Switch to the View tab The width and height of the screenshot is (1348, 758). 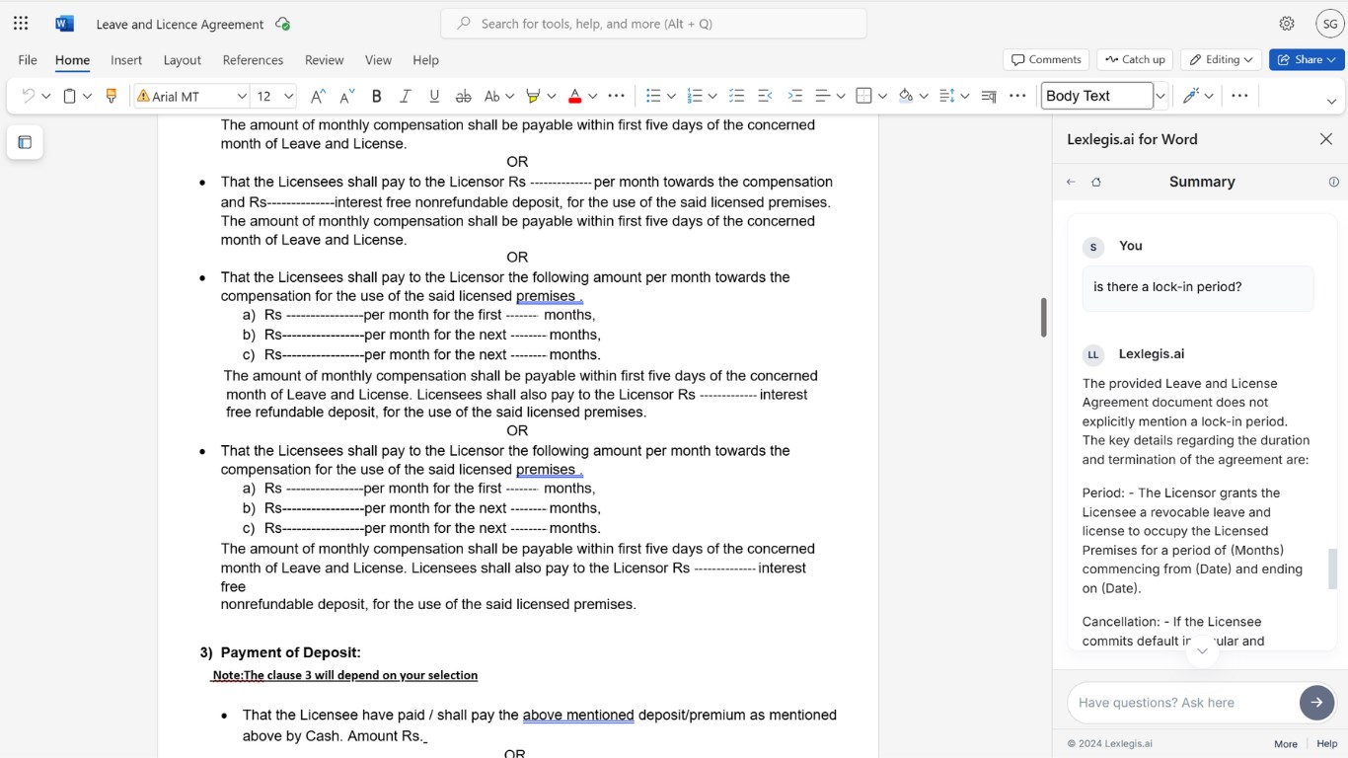pyautogui.click(x=378, y=60)
